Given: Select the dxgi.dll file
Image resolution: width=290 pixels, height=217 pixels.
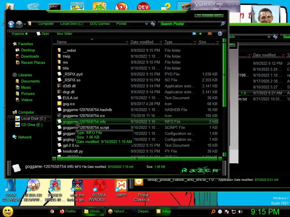Looking at the screenshot, I should pos(137,92).
